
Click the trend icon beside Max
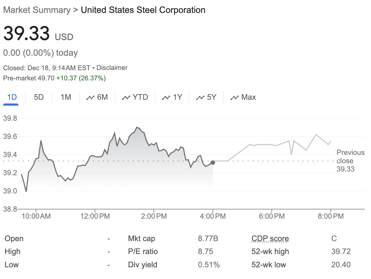coord(234,98)
